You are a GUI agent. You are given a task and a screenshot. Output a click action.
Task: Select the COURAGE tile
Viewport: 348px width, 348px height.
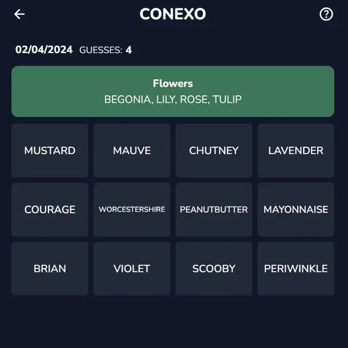(50, 209)
